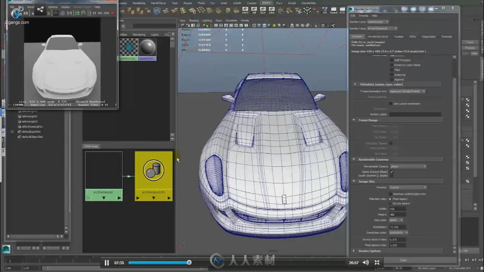
Task: Click the video progress slider handle
Action: coord(189,262)
